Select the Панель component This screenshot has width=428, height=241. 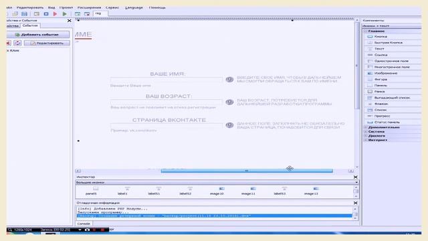click(x=393, y=85)
